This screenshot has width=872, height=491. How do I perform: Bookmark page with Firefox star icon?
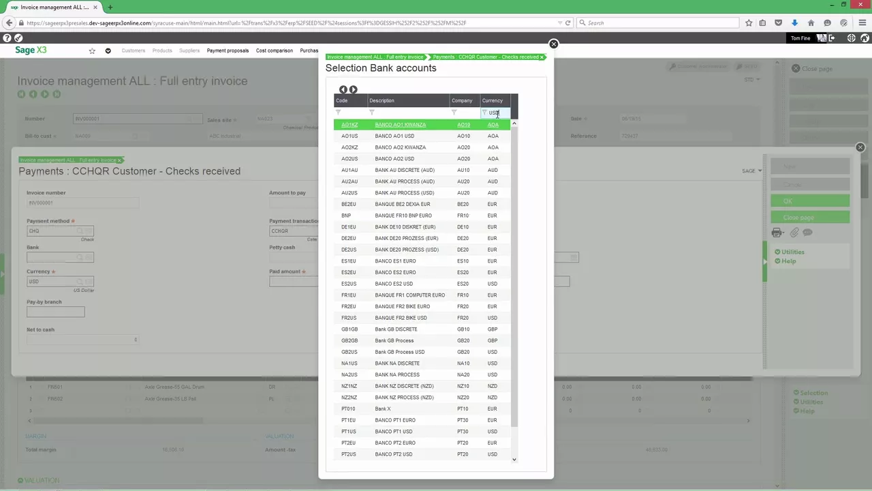[x=749, y=23]
